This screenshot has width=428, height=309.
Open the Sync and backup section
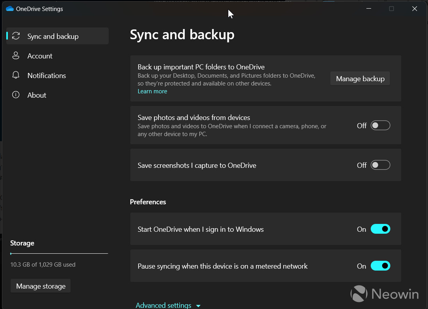click(57, 36)
